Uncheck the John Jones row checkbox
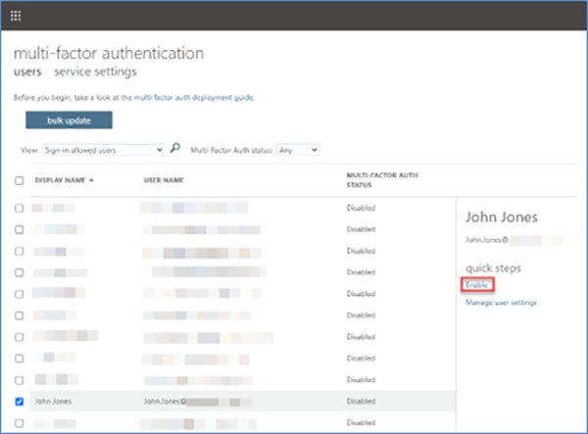Viewport: 588px width, 434px height. (x=20, y=401)
